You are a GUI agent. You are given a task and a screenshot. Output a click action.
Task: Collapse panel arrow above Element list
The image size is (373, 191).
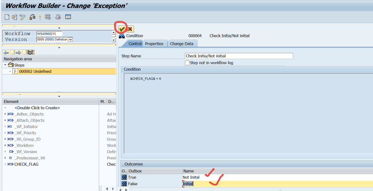[59, 96]
